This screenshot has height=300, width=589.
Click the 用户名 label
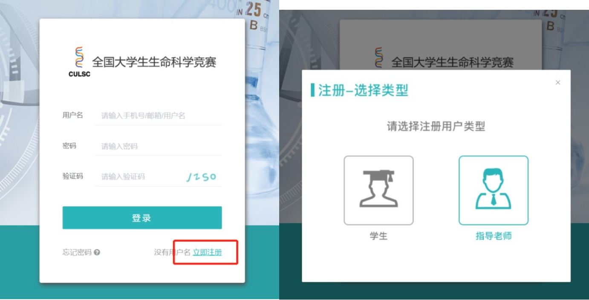pos(72,115)
